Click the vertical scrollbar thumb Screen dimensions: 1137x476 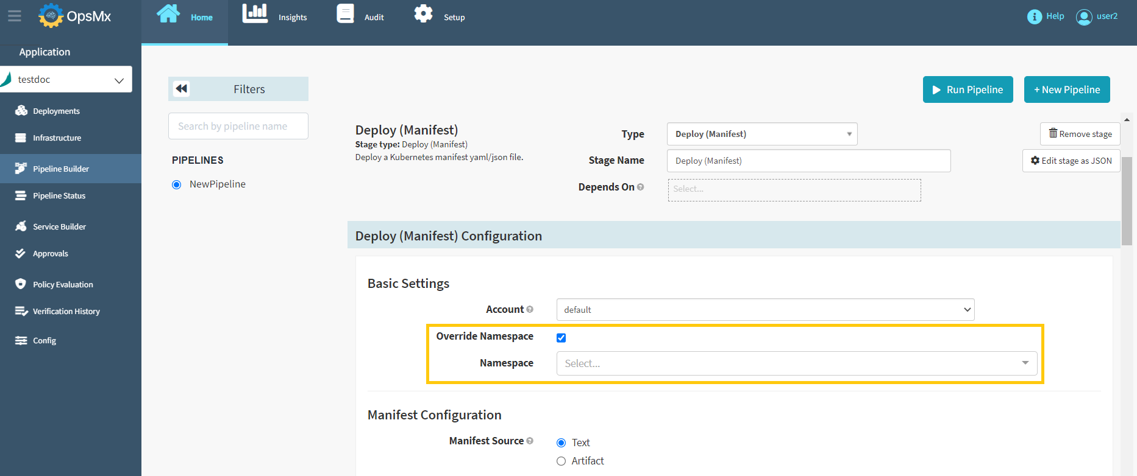[1127, 201]
